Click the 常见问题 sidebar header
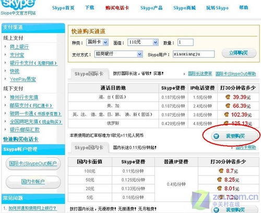The image size is (261, 213). point(33,198)
